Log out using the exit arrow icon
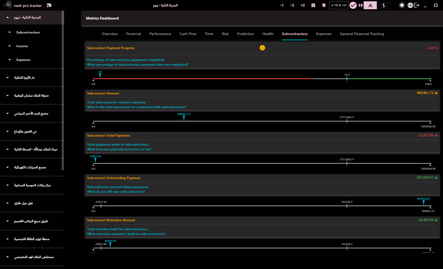 [x=417, y=5]
